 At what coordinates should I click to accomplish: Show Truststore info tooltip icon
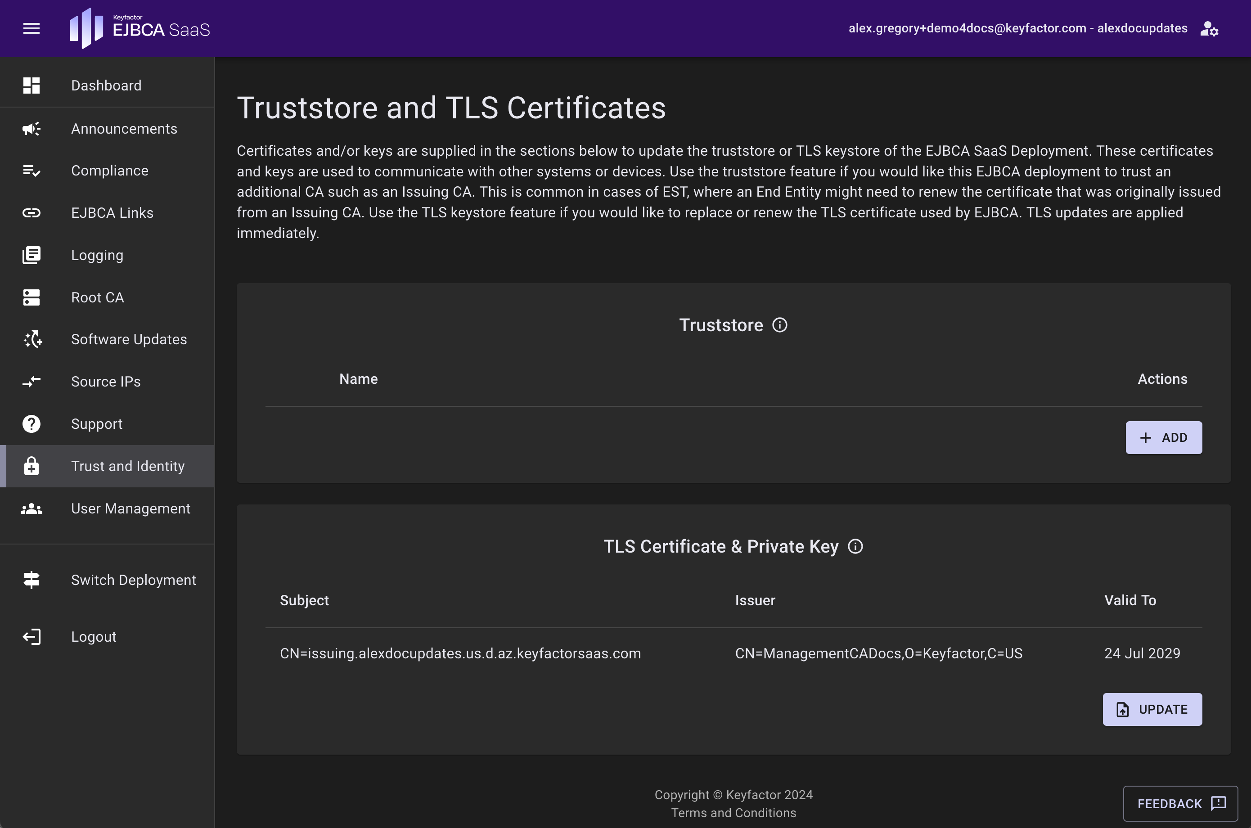click(779, 325)
